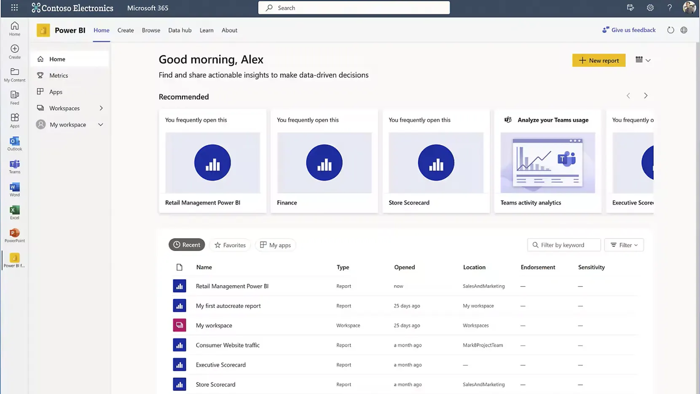Select the Favorites filter pill
The width and height of the screenshot is (700, 394).
click(230, 245)
